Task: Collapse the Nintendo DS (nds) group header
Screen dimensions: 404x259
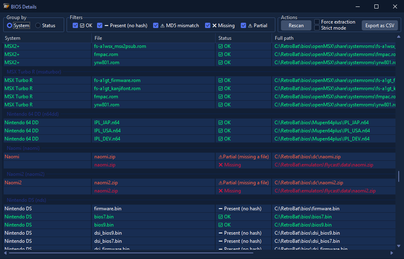Action: coord(26,200)
